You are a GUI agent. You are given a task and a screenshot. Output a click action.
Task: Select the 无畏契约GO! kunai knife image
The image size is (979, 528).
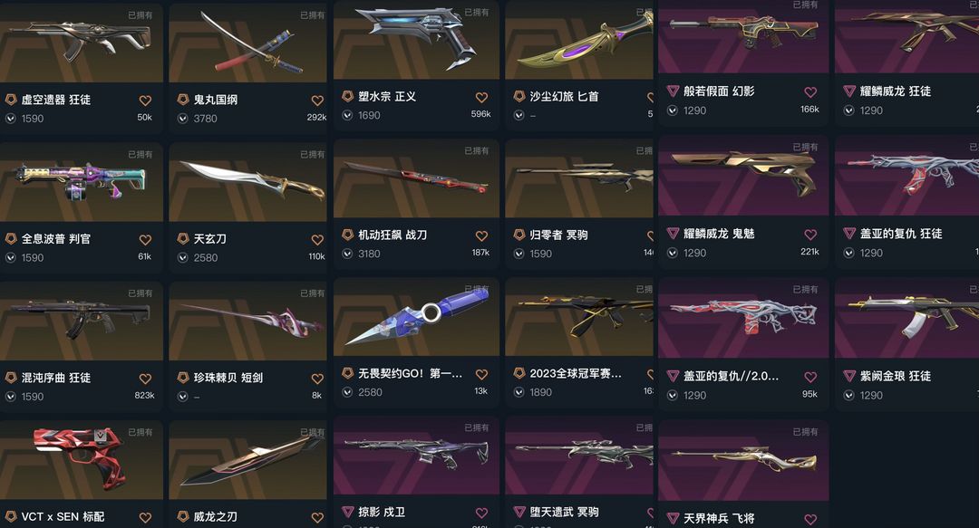click(416, 317)
